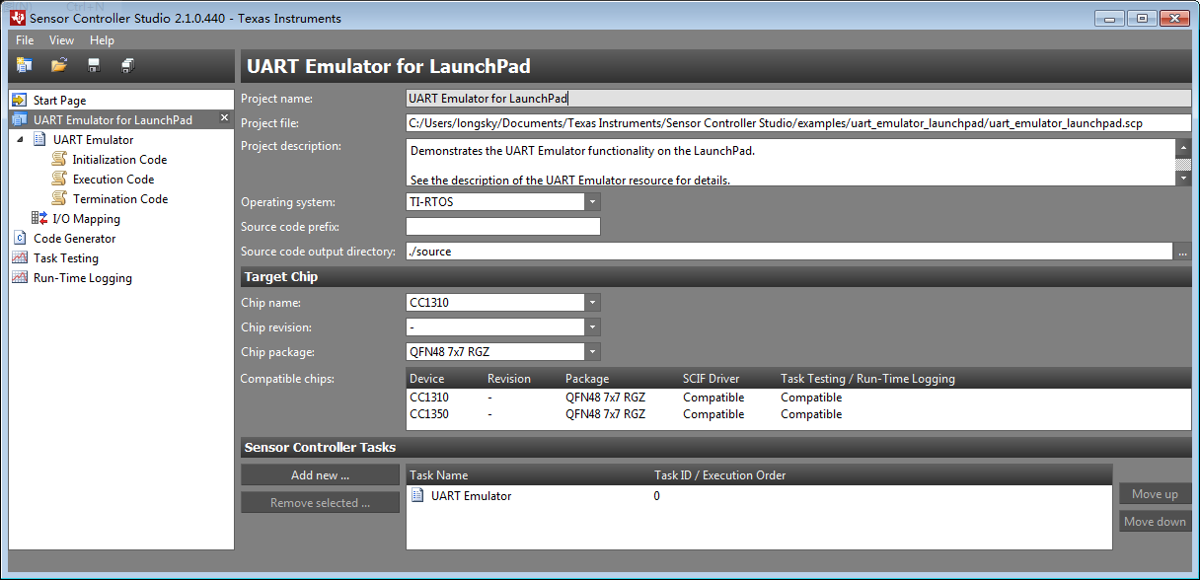The width and height of the screenshot is (1200, 580).
Task: Open the Chip package dropdown
Action: (x=592, y=352)
